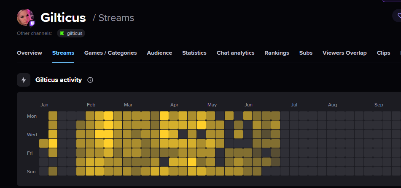
Task: Click the 'Gilticus activity' heading
Action: pos(59,80)
